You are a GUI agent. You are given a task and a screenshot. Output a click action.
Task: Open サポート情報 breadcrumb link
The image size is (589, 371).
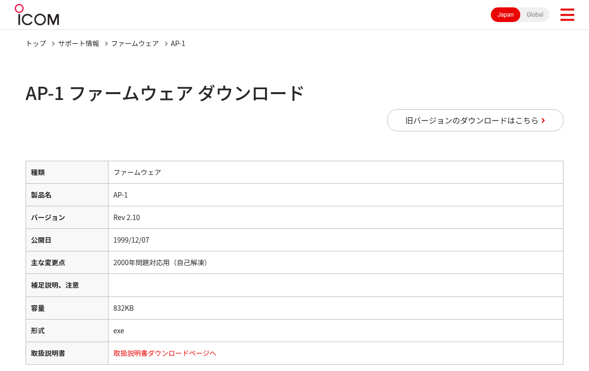(79, 43)
